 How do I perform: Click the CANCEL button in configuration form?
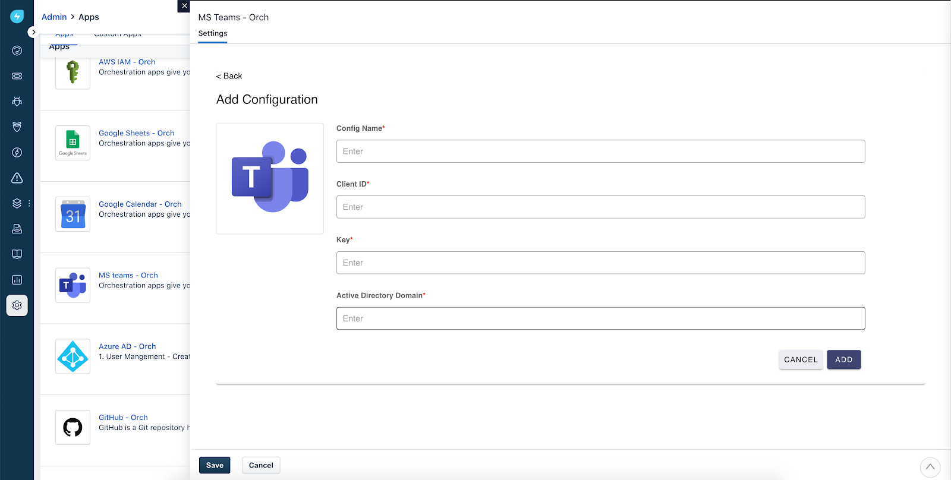(x=801, y=359)
